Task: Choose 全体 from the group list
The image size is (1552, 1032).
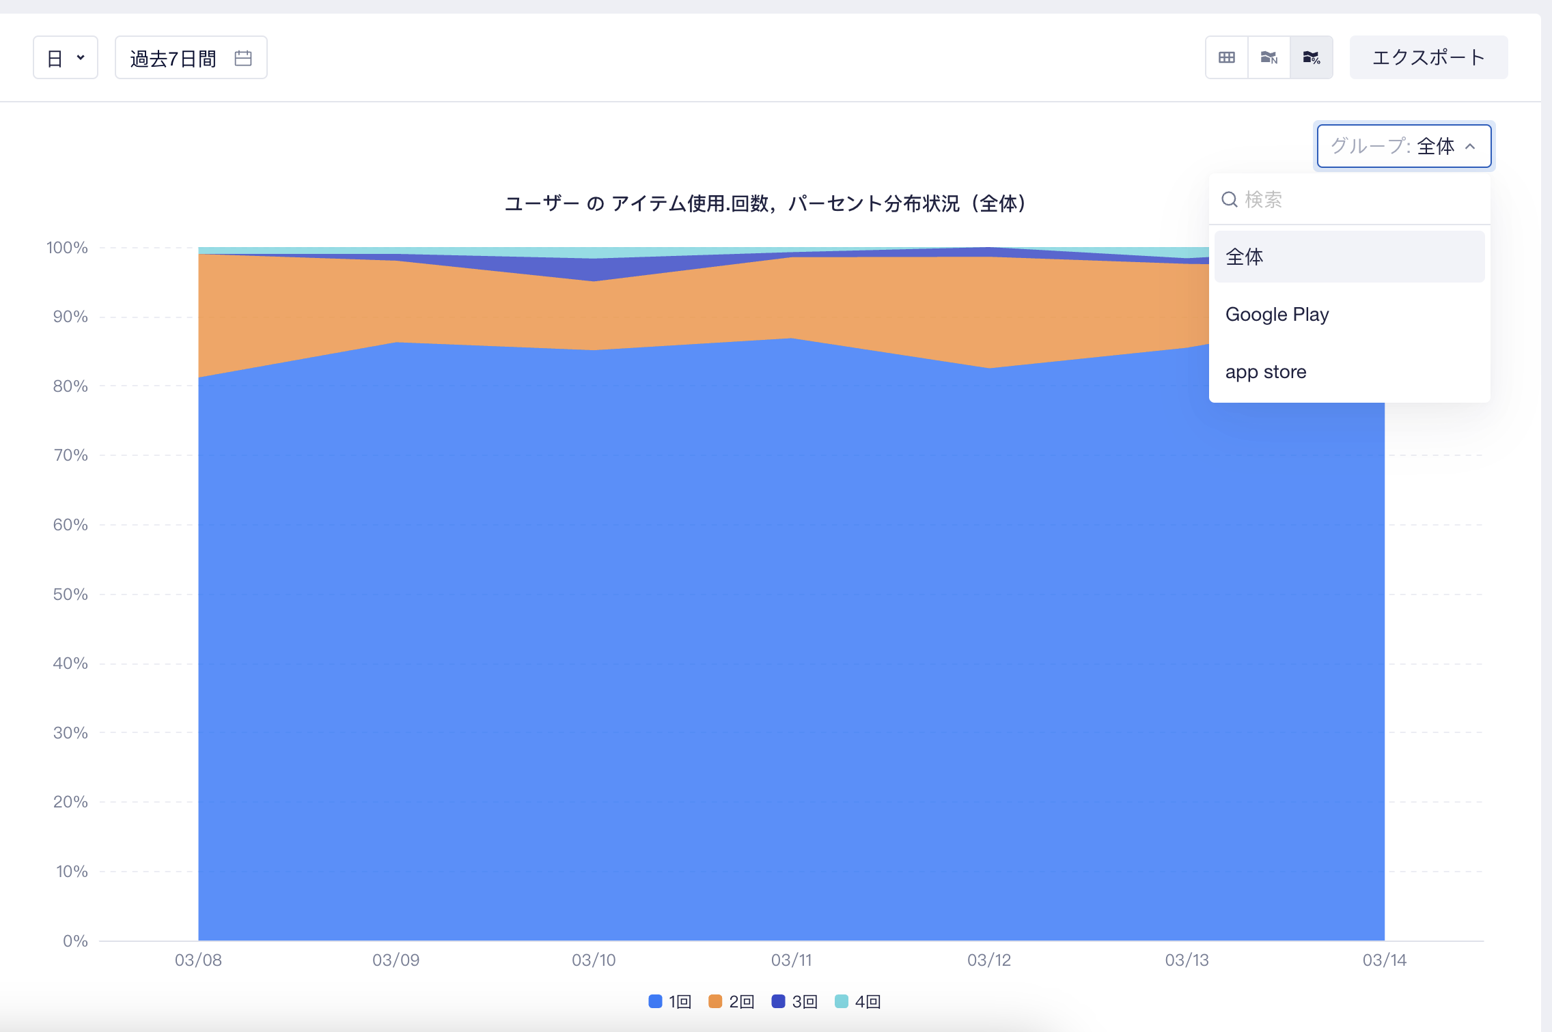Action: click(1349, 257)
